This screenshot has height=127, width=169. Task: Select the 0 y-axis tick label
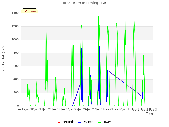point(18,106)
